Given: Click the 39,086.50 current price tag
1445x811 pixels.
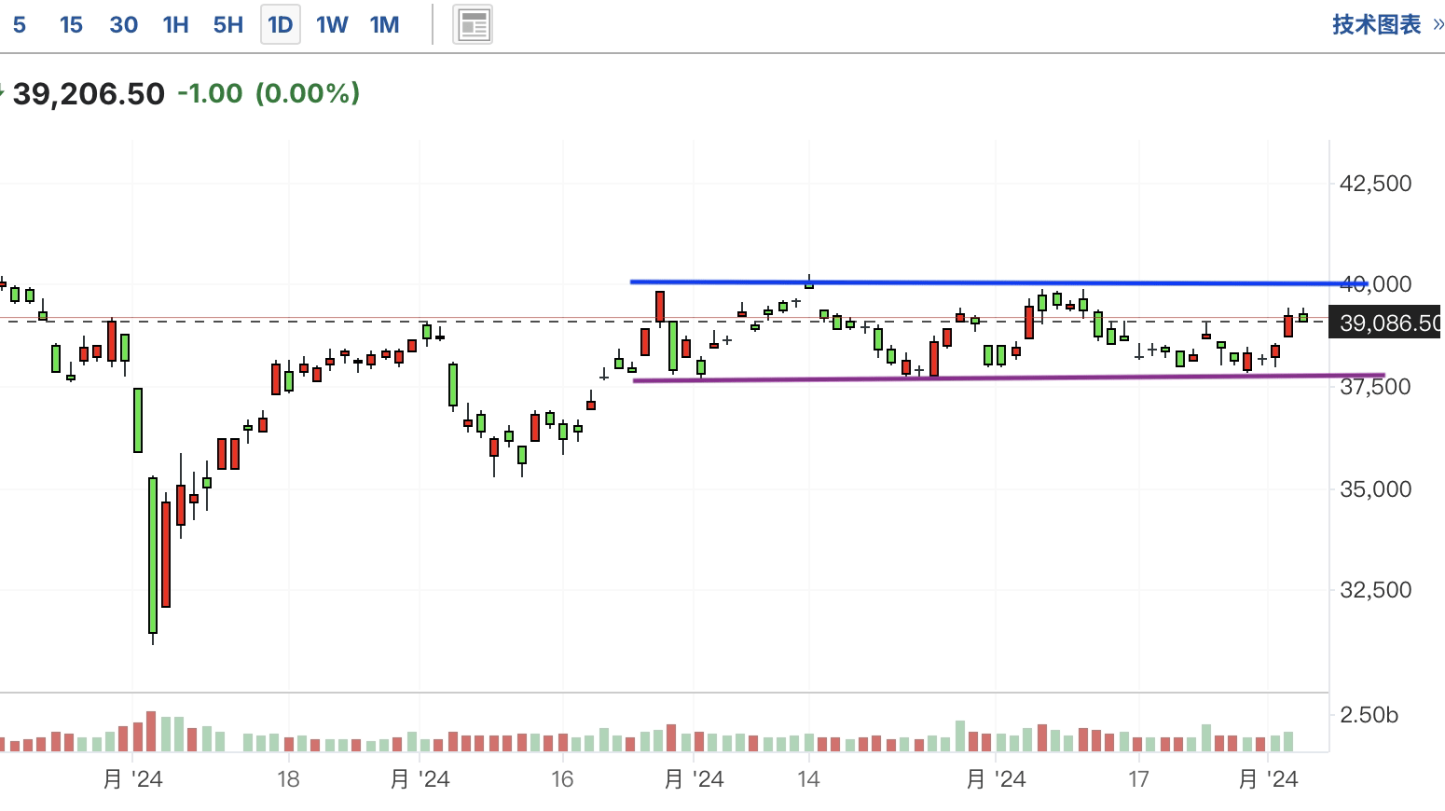Looking at the screenshot, I should point(1386,323).
